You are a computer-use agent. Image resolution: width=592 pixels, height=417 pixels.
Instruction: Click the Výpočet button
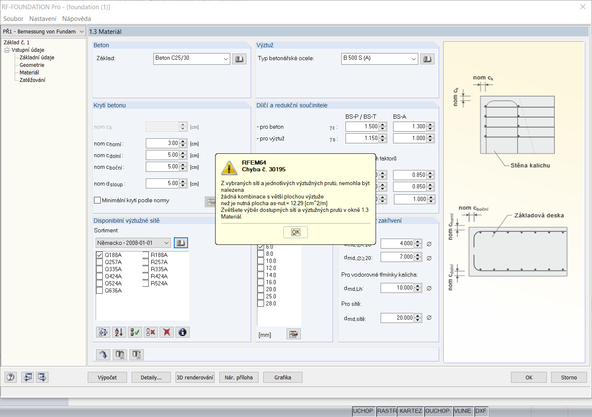point(107,377)
